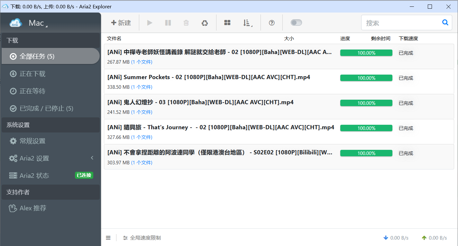Click the New task (新建) button
This screenshot has height=246, width=458.
point(121,23)
